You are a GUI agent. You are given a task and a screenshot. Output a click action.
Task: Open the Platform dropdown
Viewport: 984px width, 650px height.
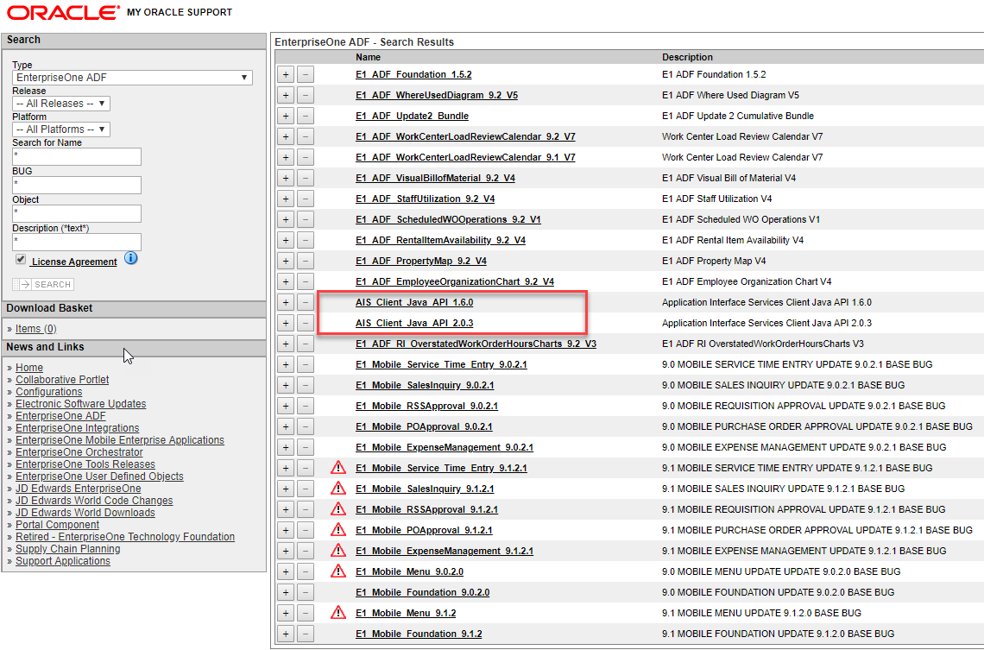pyautogui.click(x=60, y=128)
